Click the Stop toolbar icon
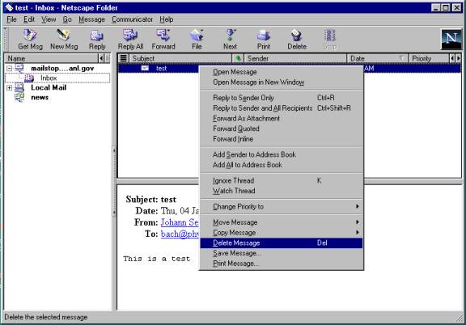466x325 pixels. click(x=330, y=36)
